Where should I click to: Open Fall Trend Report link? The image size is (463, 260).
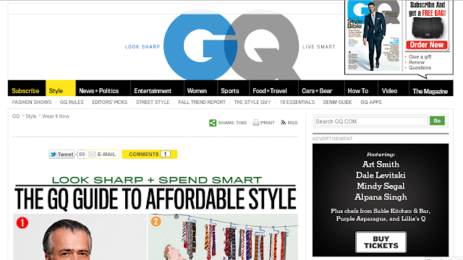(x=202, y=103)
